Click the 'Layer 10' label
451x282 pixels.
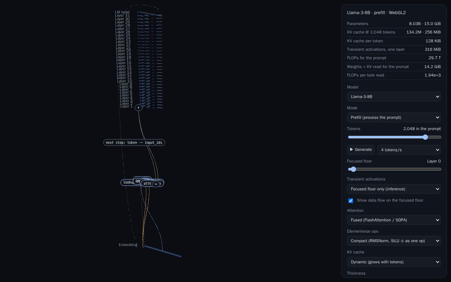click(x=124, y=81)
